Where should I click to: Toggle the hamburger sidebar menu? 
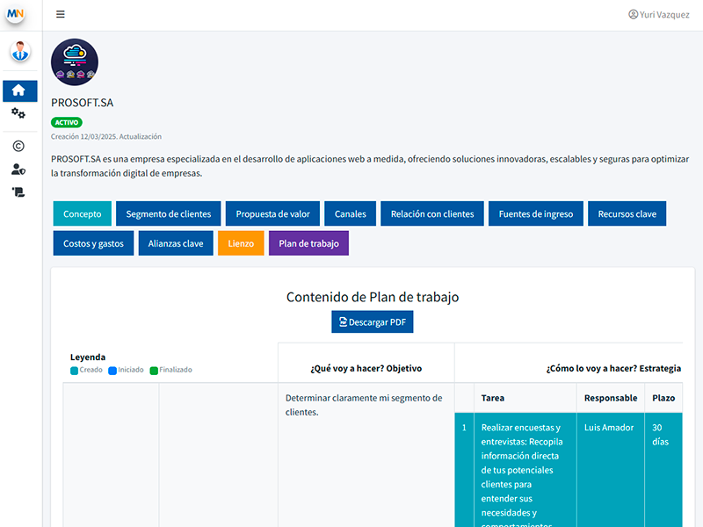(x=60, y=14)
